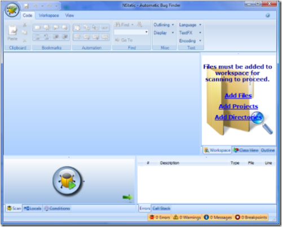
Task: Open the Outlining dropdown menu
Action: pyautogui.click(x=164, y=25)
